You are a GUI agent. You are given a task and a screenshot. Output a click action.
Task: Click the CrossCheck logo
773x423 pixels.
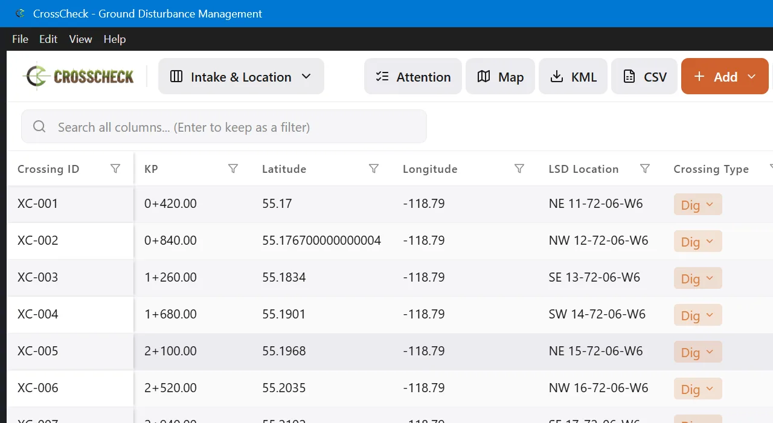tap(79, 77)
